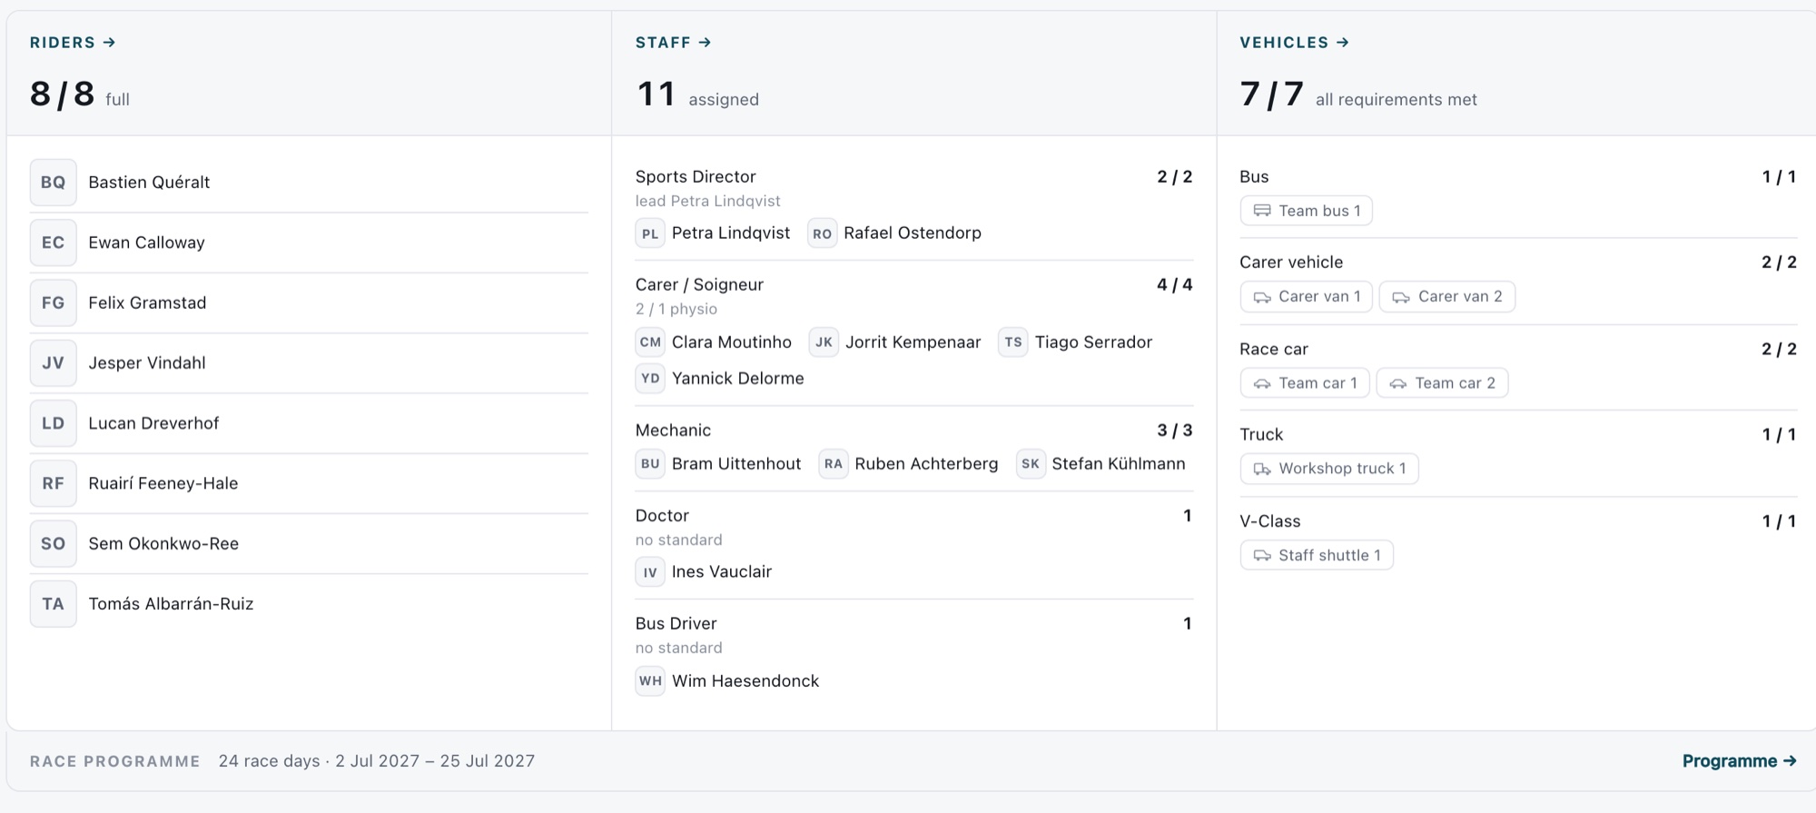Click the Sports Director role heading

pyautogui.click(x=696, y=177)
